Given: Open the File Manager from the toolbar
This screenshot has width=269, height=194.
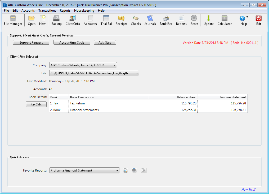Looking at the screenshot, I should [x=13, y=20].
